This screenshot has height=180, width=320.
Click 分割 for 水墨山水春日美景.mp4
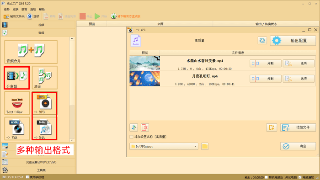point(266,64)
